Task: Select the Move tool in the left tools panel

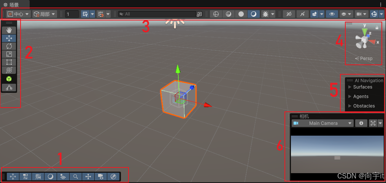Action: pyautogui.click(x=9, y=38)
